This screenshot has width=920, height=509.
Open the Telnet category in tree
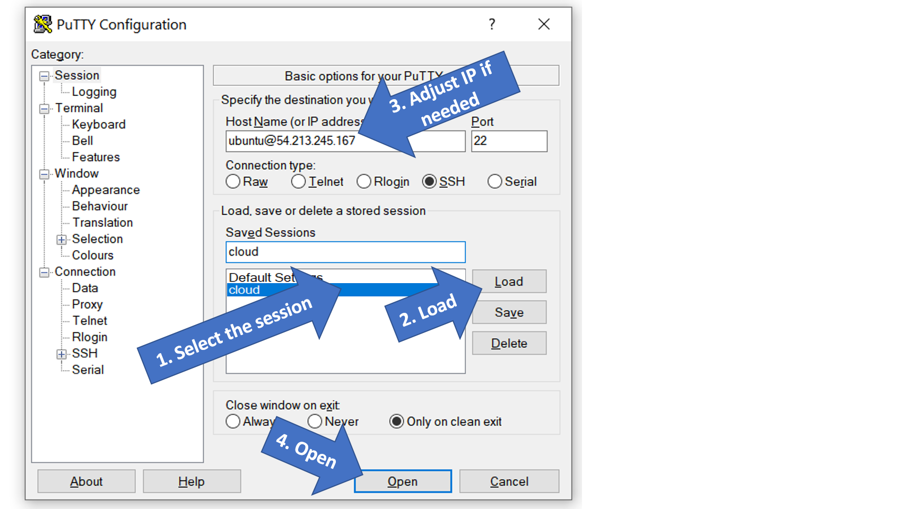90,321
